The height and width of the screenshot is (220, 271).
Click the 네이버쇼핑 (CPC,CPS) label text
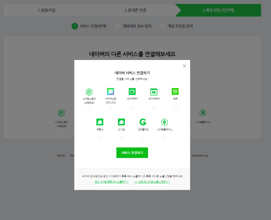(111, 101)
